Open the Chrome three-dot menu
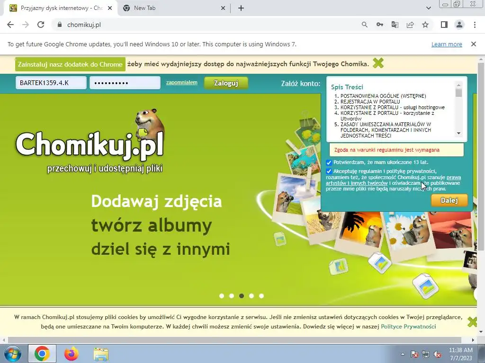 tap(475, 25)
